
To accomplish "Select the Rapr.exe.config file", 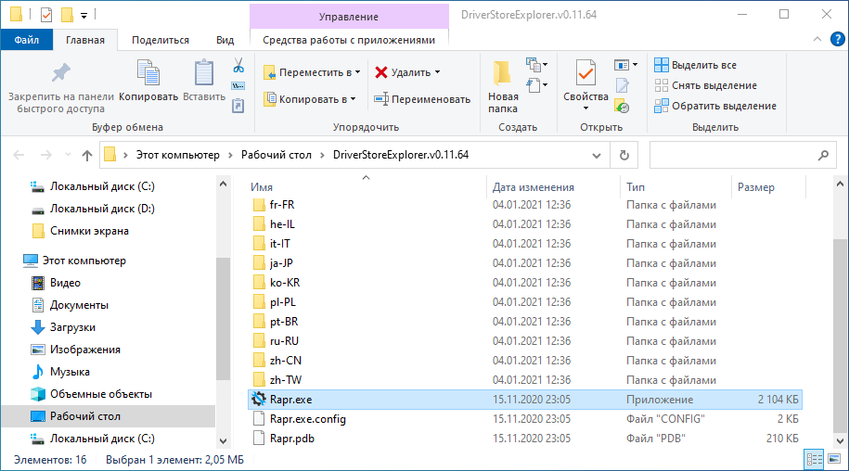I will (x=307, y=419).
